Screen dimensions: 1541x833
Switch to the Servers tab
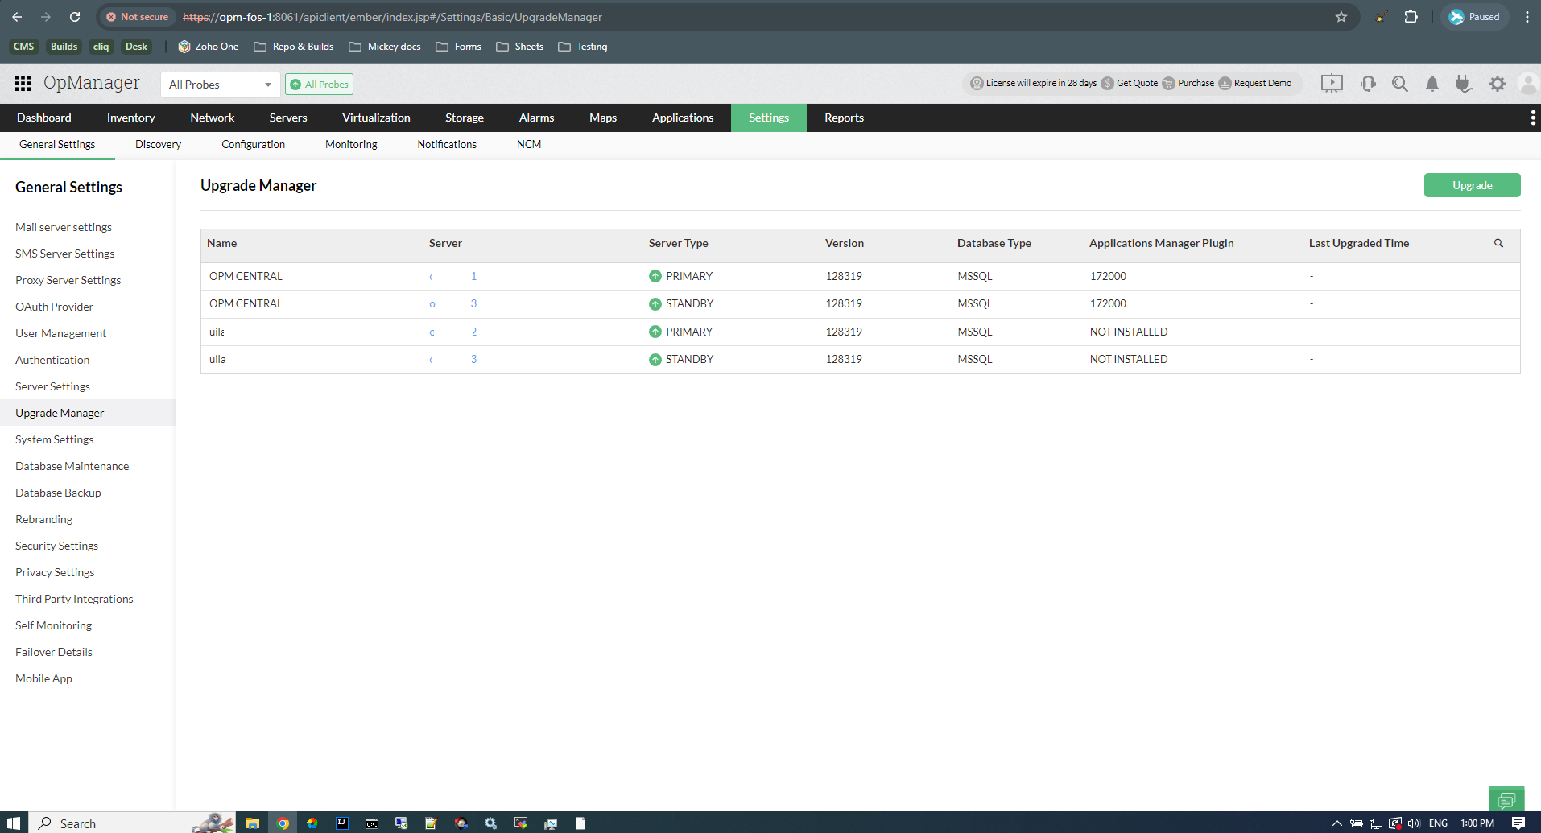point(288,118)
